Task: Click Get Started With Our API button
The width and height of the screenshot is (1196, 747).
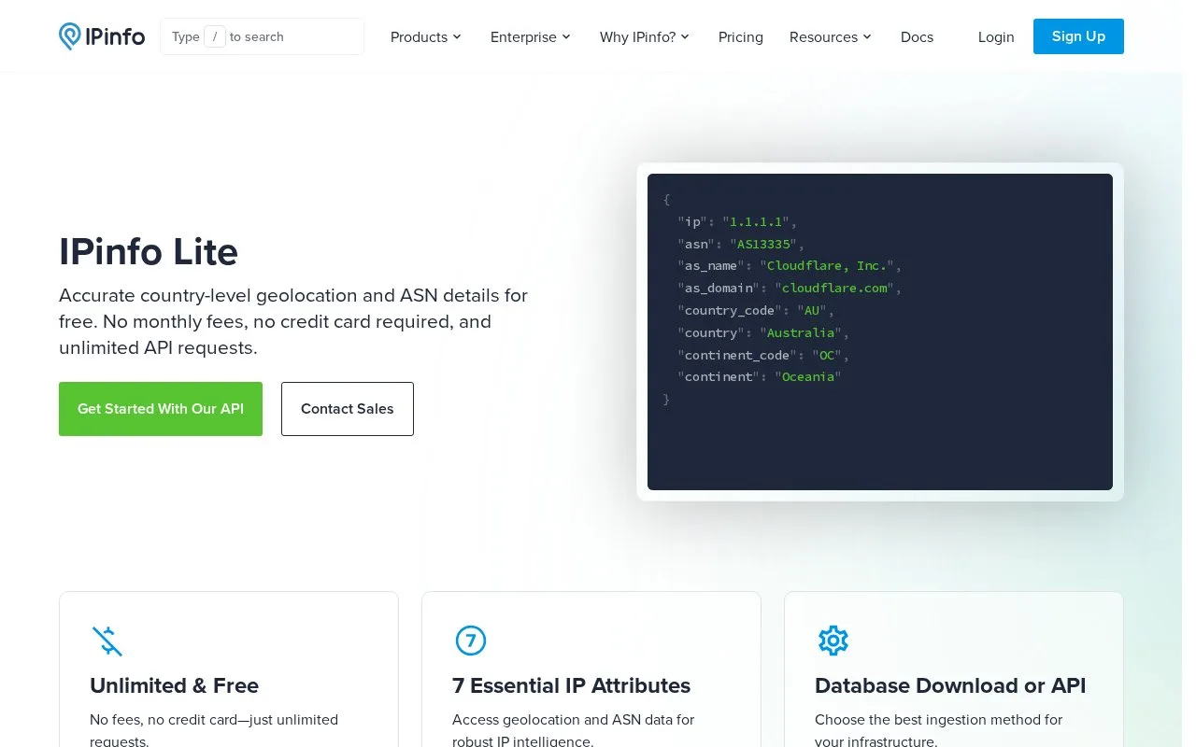Action: pos(161,409)
